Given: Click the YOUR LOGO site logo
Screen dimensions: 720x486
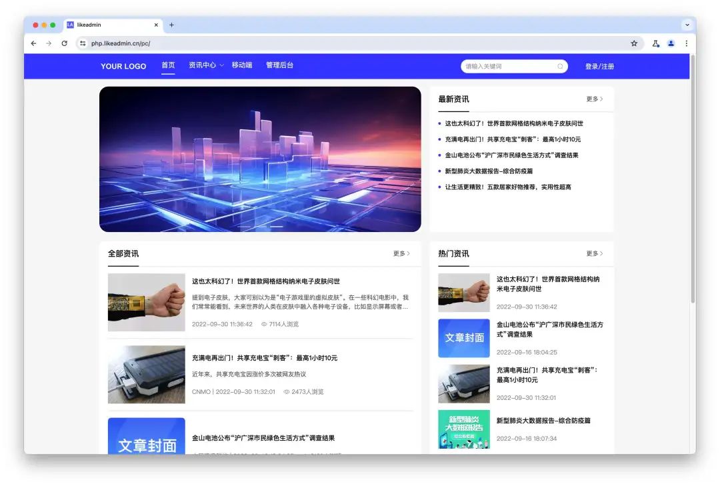Looking at the screenshot, I should tap(123, 66).
